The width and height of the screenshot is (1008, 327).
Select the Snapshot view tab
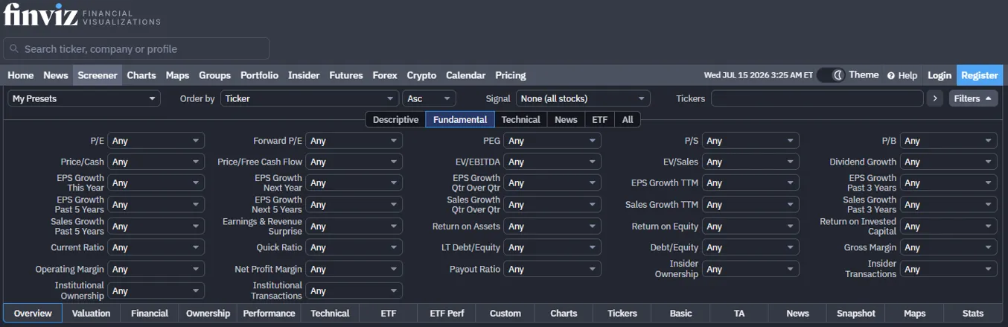(856, 314)
